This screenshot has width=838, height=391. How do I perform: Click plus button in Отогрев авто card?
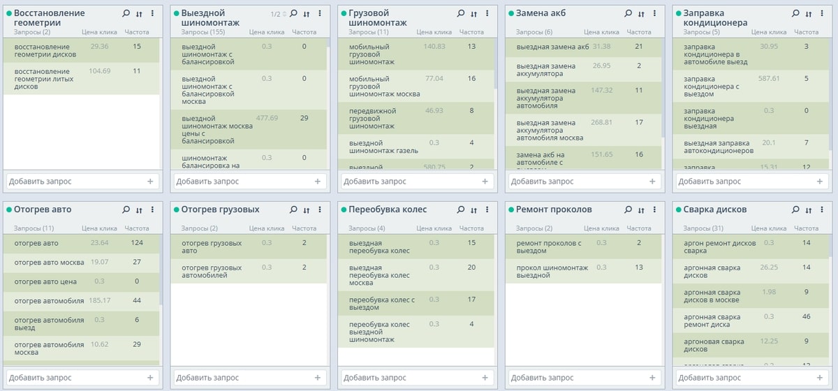150,378
